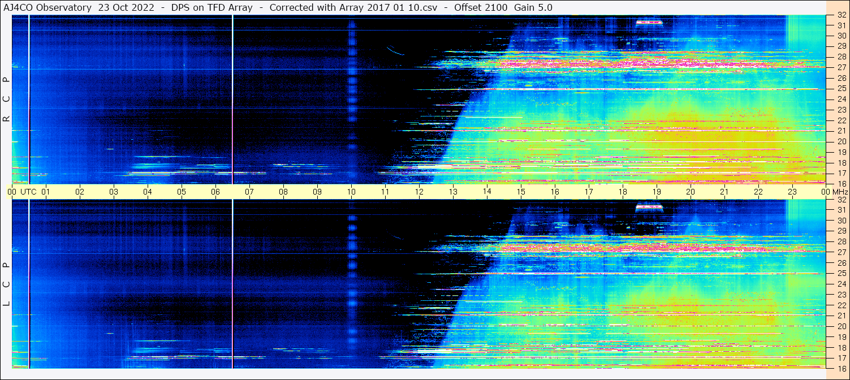Click the 23 hour mark on the time axis
Image resolution: width=850 pixels, height=380 pixels.
[x=792, y=192]
